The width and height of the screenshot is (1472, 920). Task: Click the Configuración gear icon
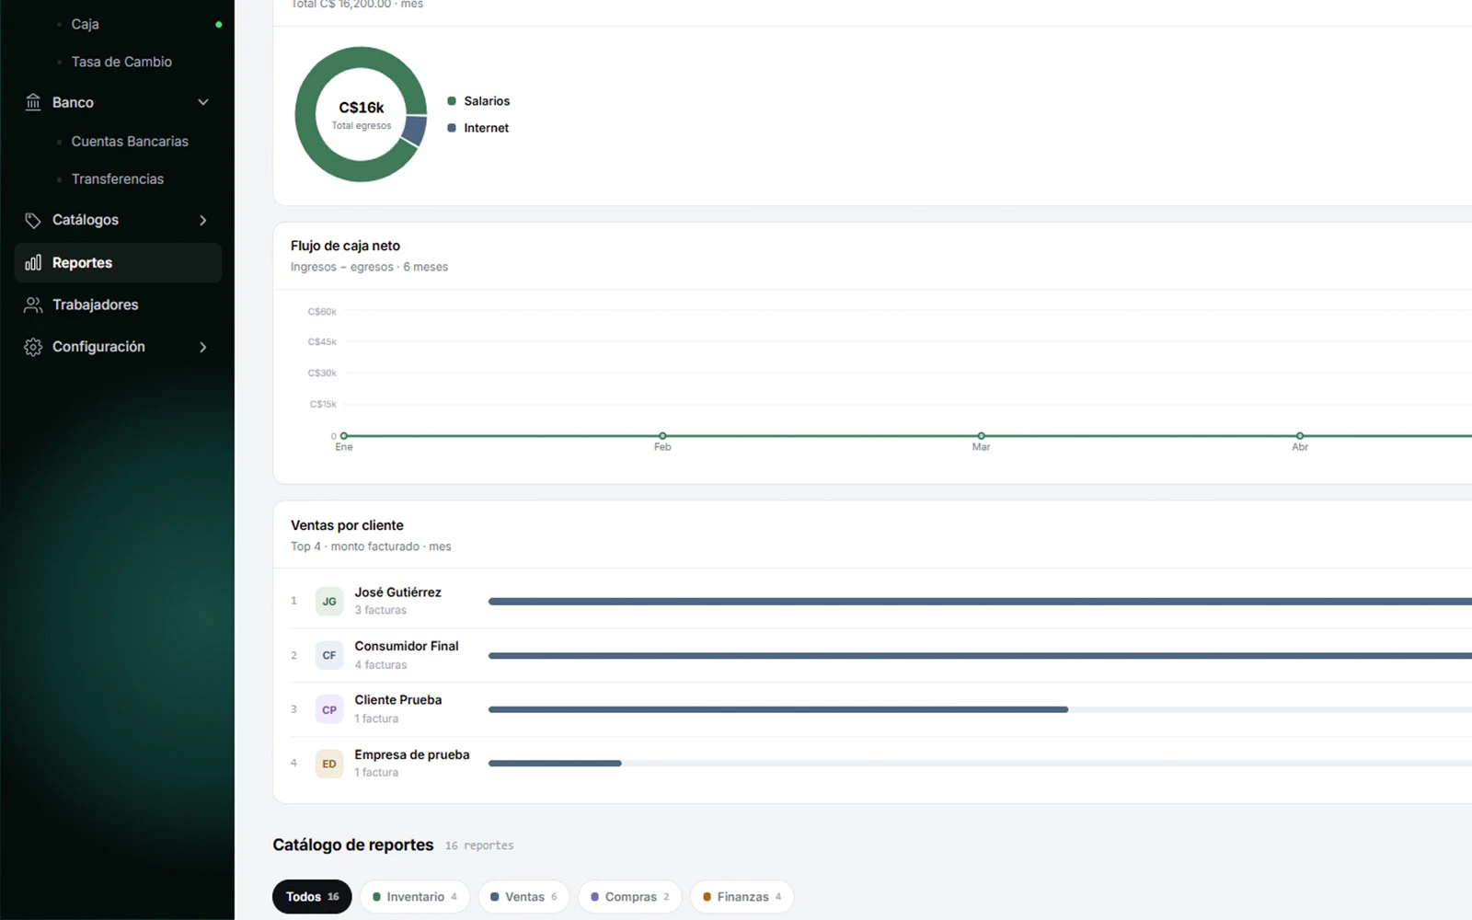click(x=33, y=347)
